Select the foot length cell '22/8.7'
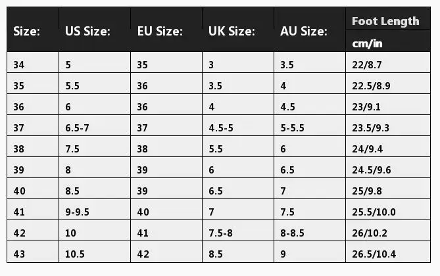The height and width of the screenshot is (276, 440). (367, 64)
